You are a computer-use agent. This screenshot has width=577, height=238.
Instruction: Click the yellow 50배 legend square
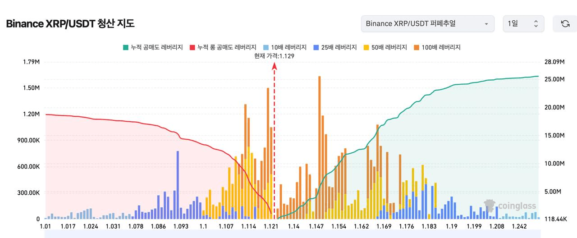tap(366, 47)
